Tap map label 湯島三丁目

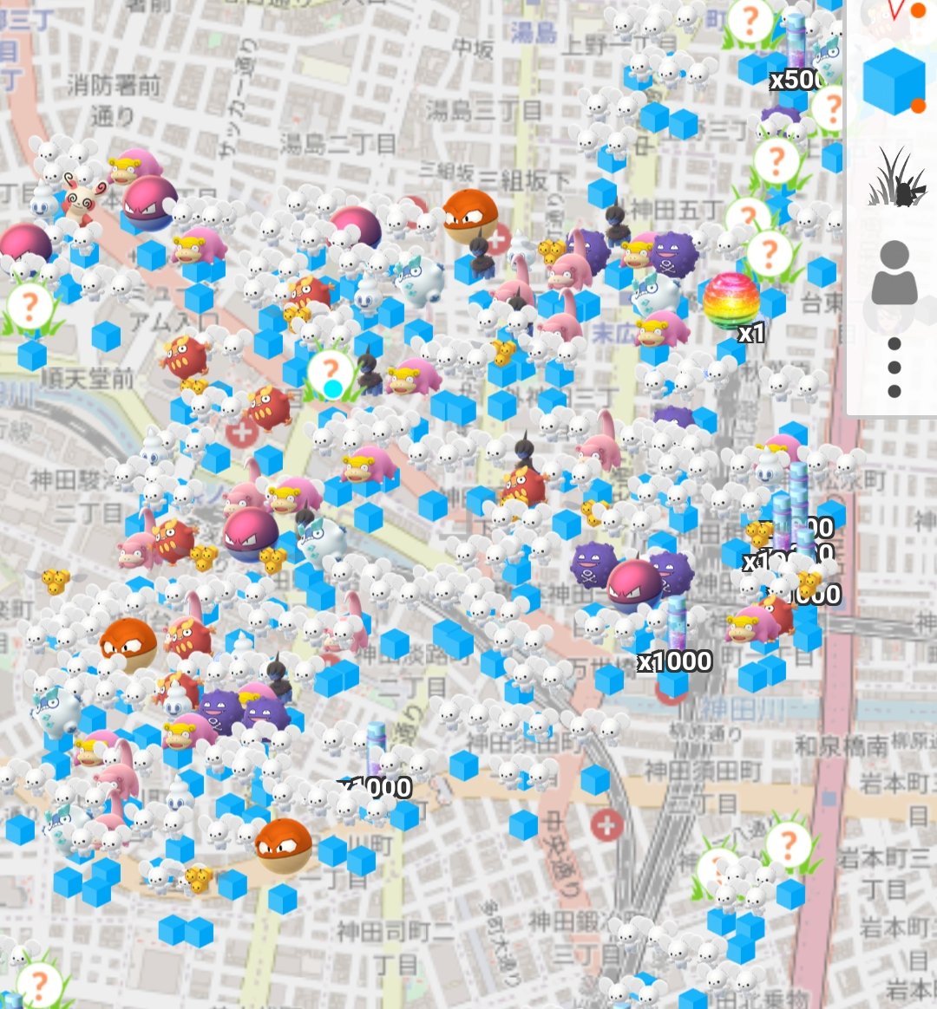point(483,111)
